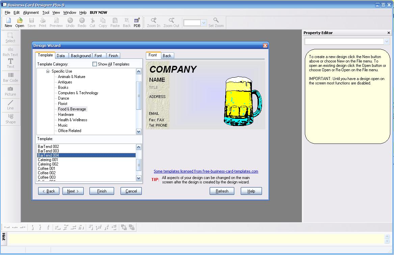Click the Cut scissors icon
This screenshot has width=394, height=255.
pos(93,22)
